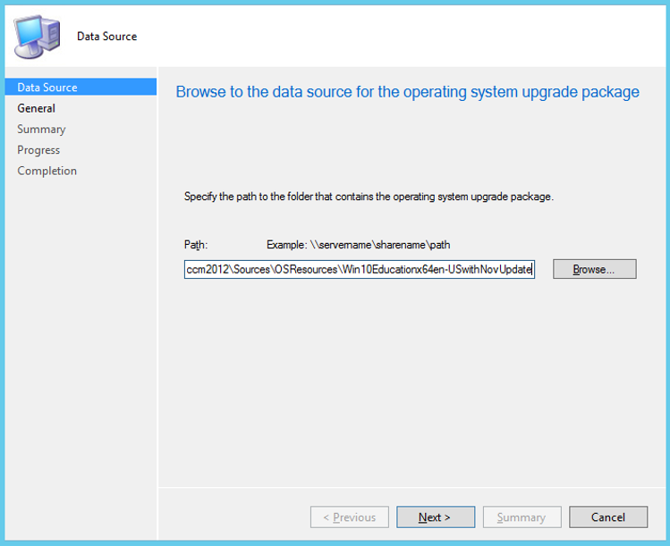Go to the General step in sidebar
This screenshot has width=670, height=546.
(x=37, y=108)
